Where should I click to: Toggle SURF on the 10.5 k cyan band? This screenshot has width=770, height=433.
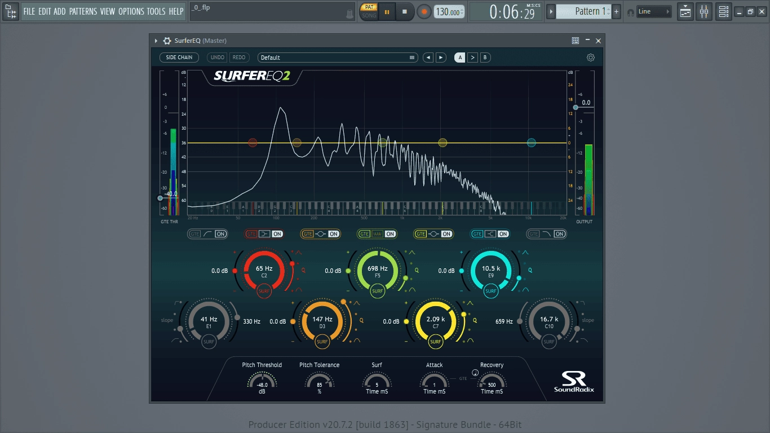[x=491, y=291]
